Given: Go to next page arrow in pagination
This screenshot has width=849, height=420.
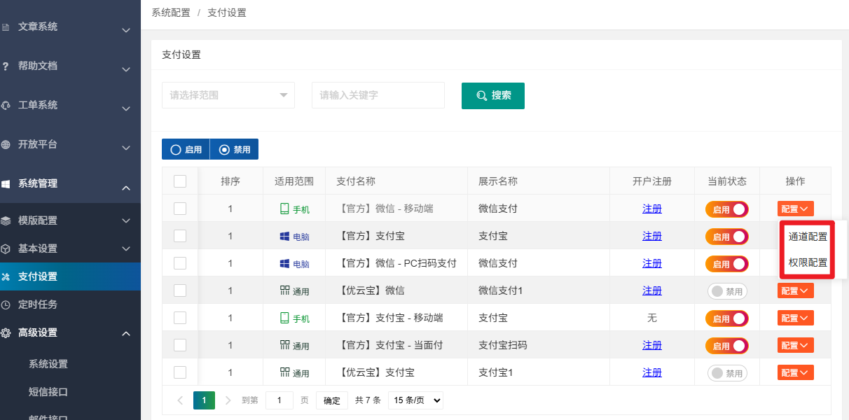Looking at the screenshot, I should [x=228, y=400].
